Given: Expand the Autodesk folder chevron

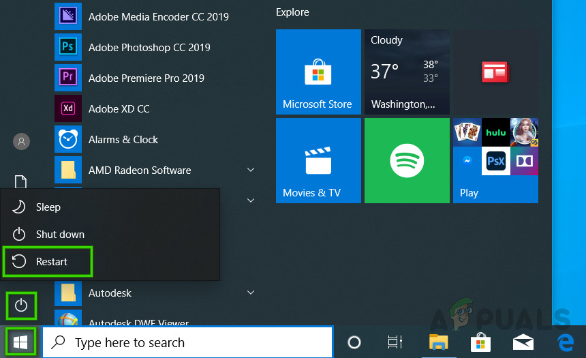Looking at the screenshot, I should pyautogui.click(x=251, y=293).
